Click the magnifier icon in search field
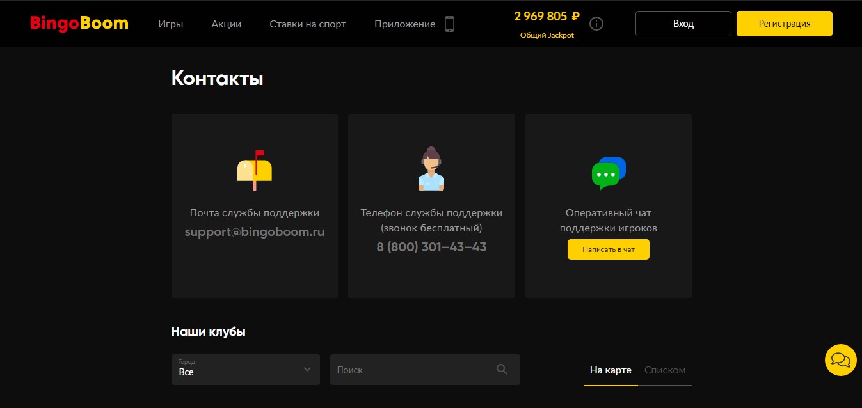Image resolution: width=862 pixels, height=408 pixels. click(502, 370)
